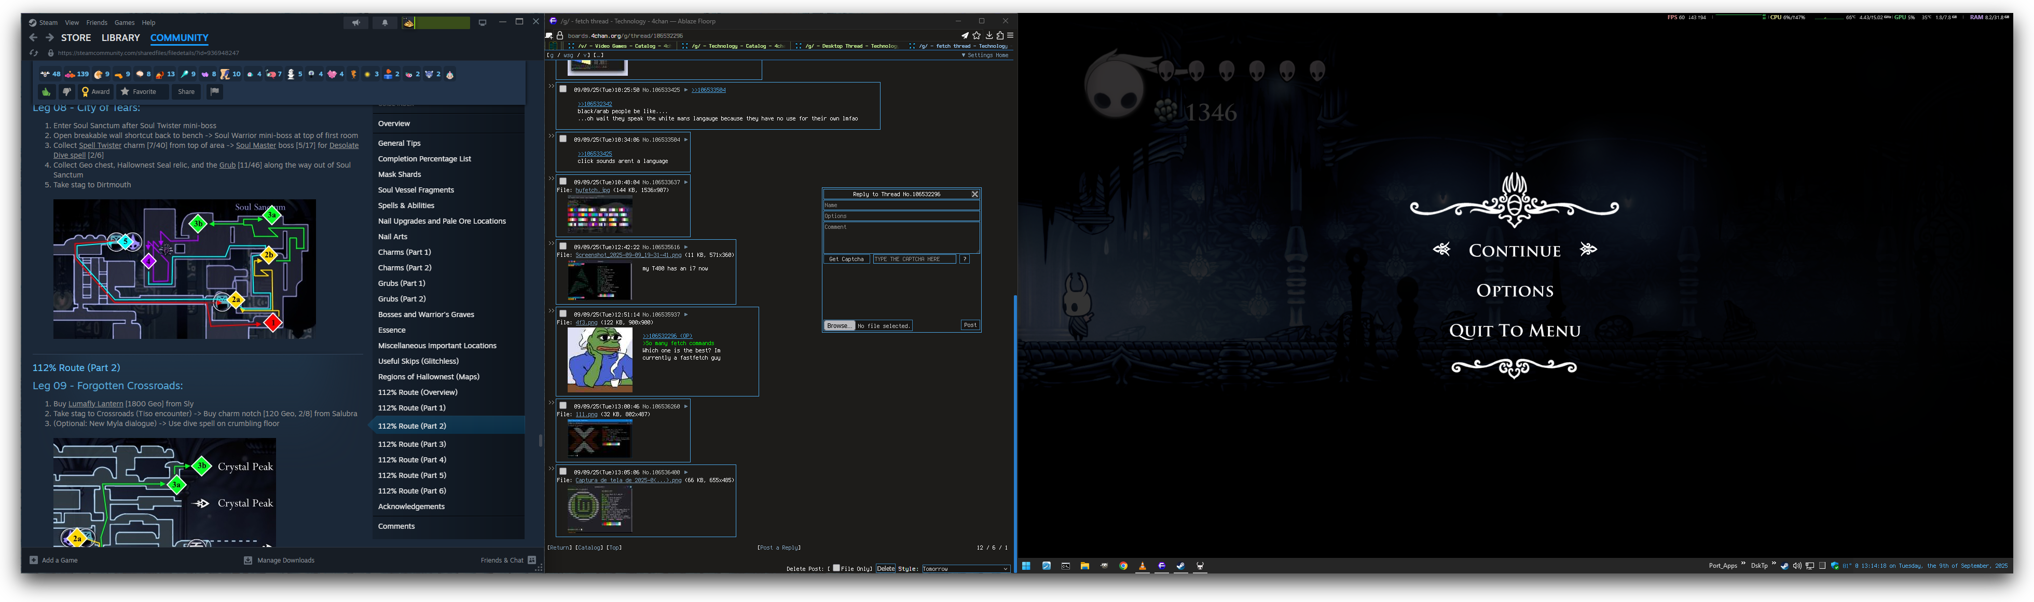Viewport: 2034px width, 602px height.
Task: Expand the Settings dropdown arrow in header
Action: pos(964,56)
